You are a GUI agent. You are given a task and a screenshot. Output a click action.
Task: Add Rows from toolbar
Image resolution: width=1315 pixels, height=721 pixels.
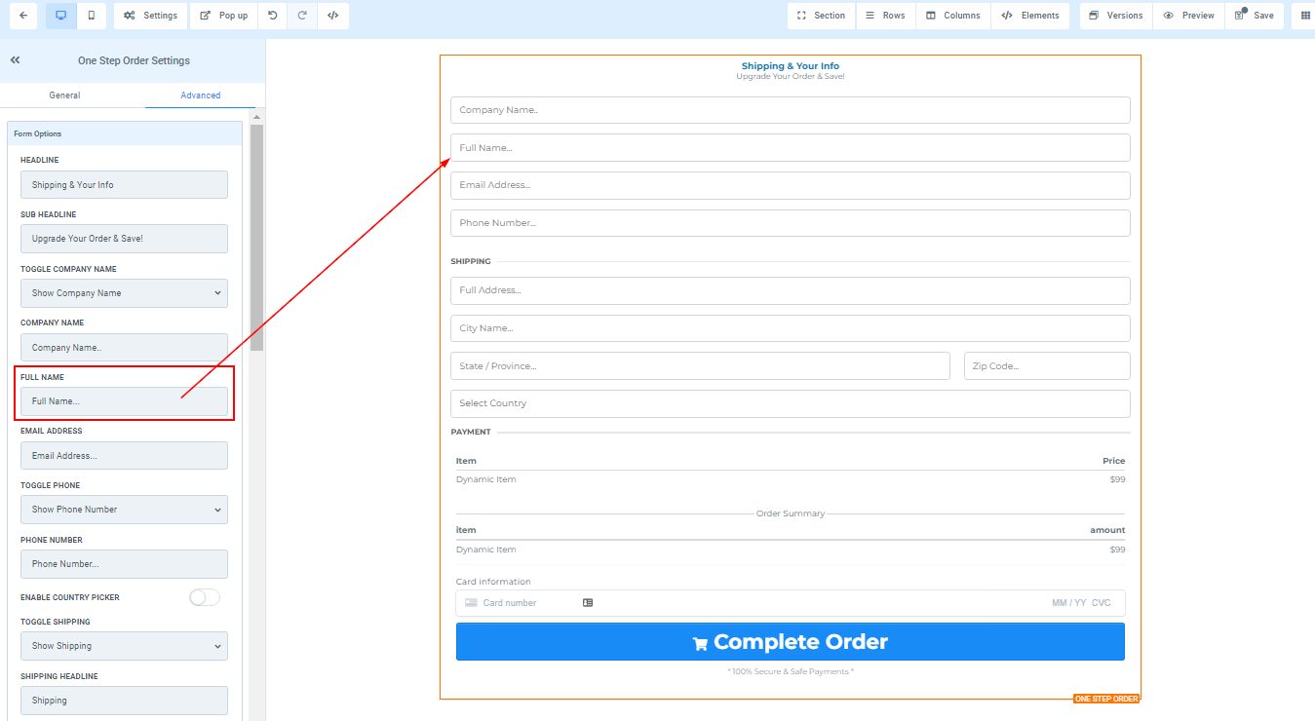point(885,16)
